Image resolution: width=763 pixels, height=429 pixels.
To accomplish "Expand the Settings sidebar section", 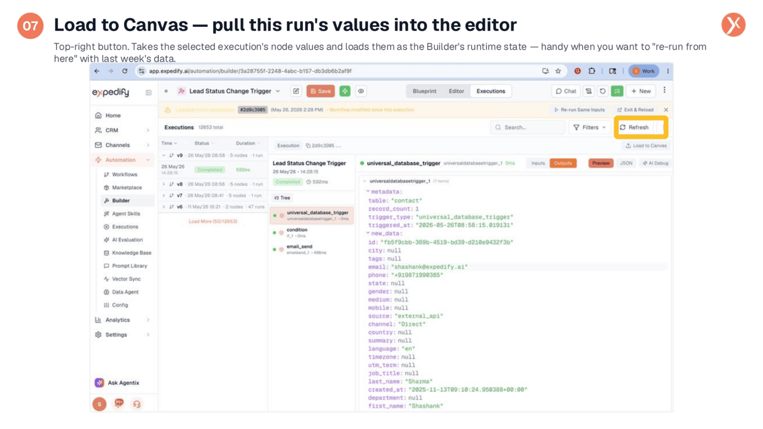I will pyautogui.click(x=123, y=335).
